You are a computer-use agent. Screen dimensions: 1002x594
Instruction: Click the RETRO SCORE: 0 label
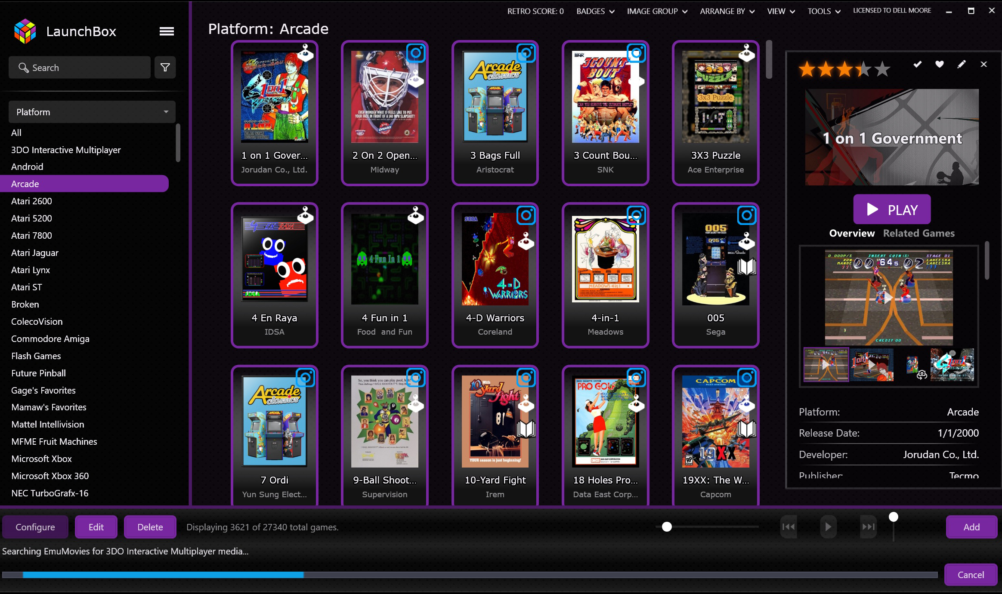pyautogui.click(x=535, y=11)
